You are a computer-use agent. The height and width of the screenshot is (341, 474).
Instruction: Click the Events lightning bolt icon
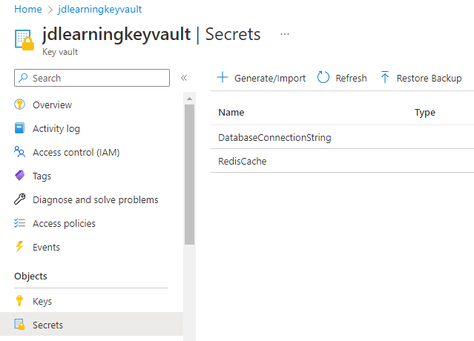pyautogui.click(x=19, y=246)
